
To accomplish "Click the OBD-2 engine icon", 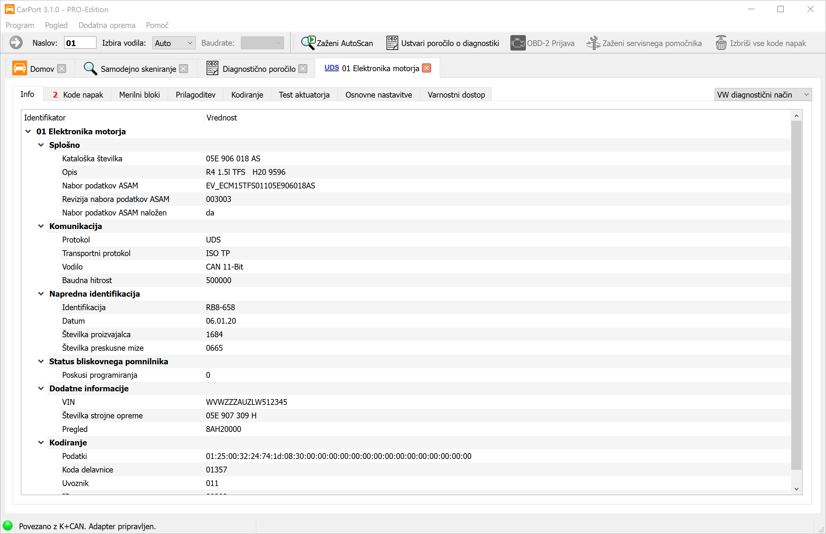I will pyautogui.click(x=517, y=43).
